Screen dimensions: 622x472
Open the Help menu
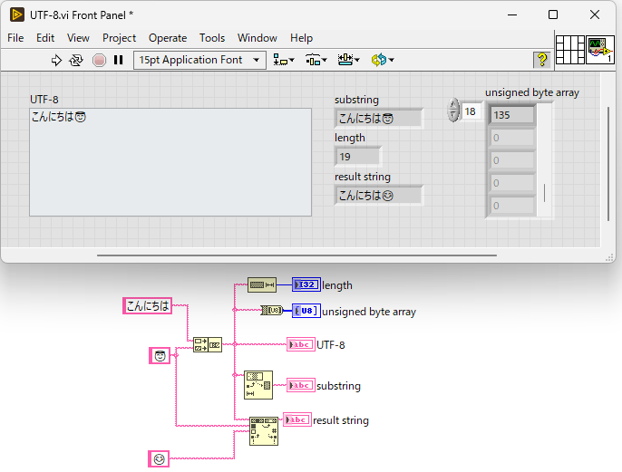(301, 38)
